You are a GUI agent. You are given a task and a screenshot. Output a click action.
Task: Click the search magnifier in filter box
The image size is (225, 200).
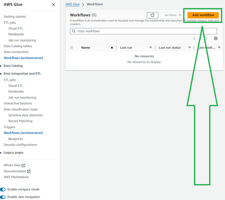click(74, 31)
